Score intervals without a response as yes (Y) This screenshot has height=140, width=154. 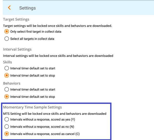pos(7,119)
